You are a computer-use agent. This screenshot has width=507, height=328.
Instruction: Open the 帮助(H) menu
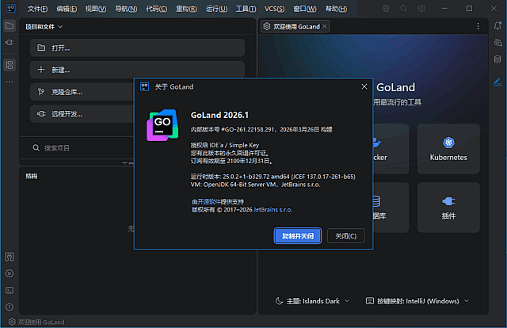click(314, 8)
